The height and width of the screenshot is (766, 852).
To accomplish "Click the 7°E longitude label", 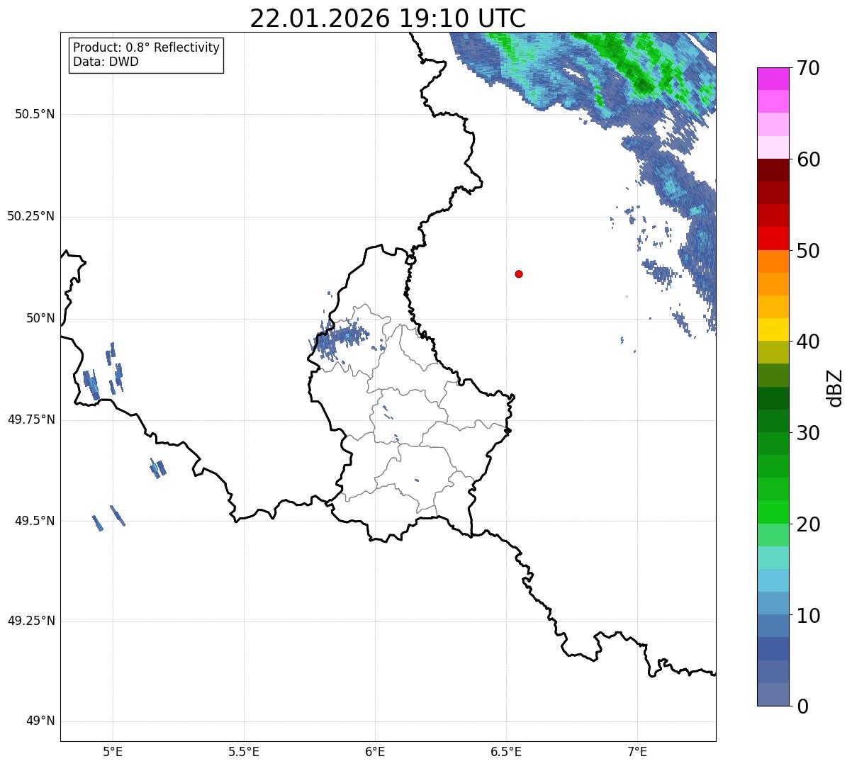I will pyautogui.click(x=637, y=752).
